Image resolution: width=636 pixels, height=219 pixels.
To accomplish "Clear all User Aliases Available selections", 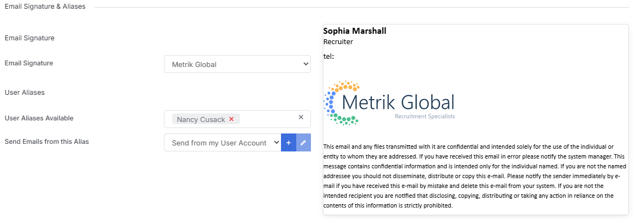I will (x=301, y=117).
